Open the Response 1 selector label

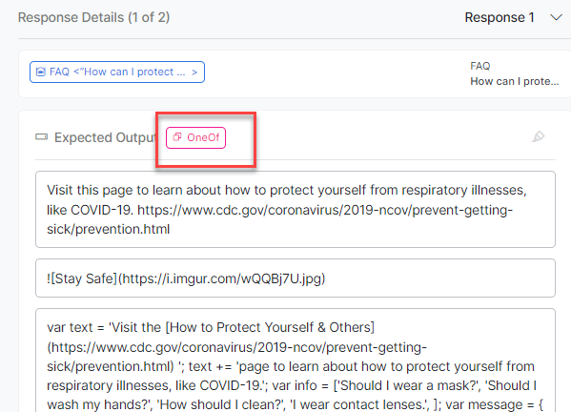(500, 17)
